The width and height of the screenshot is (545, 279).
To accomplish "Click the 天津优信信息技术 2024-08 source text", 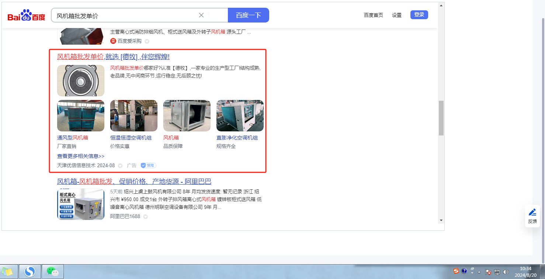I will click(86, 166).
